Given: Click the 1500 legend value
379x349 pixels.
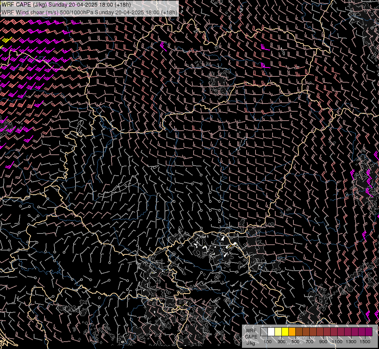Looking at the screenshot, I should pyautogui.click(x=365, y=342).
